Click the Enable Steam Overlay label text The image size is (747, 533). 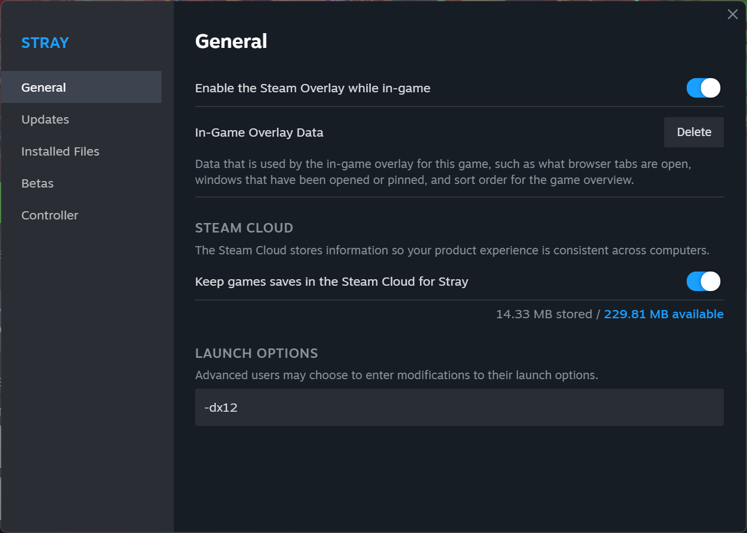[313, 88]
